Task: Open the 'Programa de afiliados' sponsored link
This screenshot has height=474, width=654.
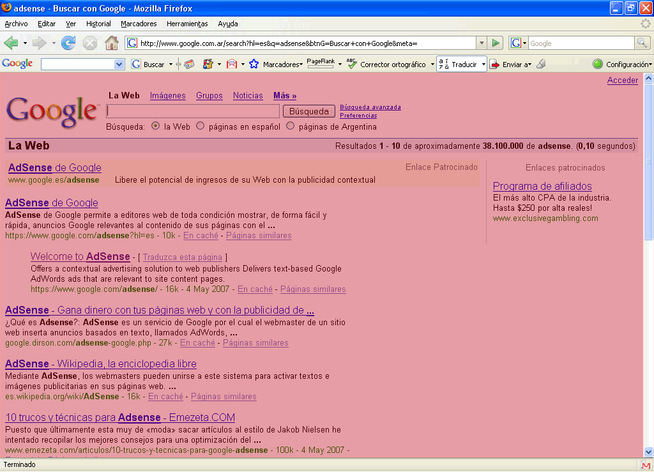Action: 542,186
